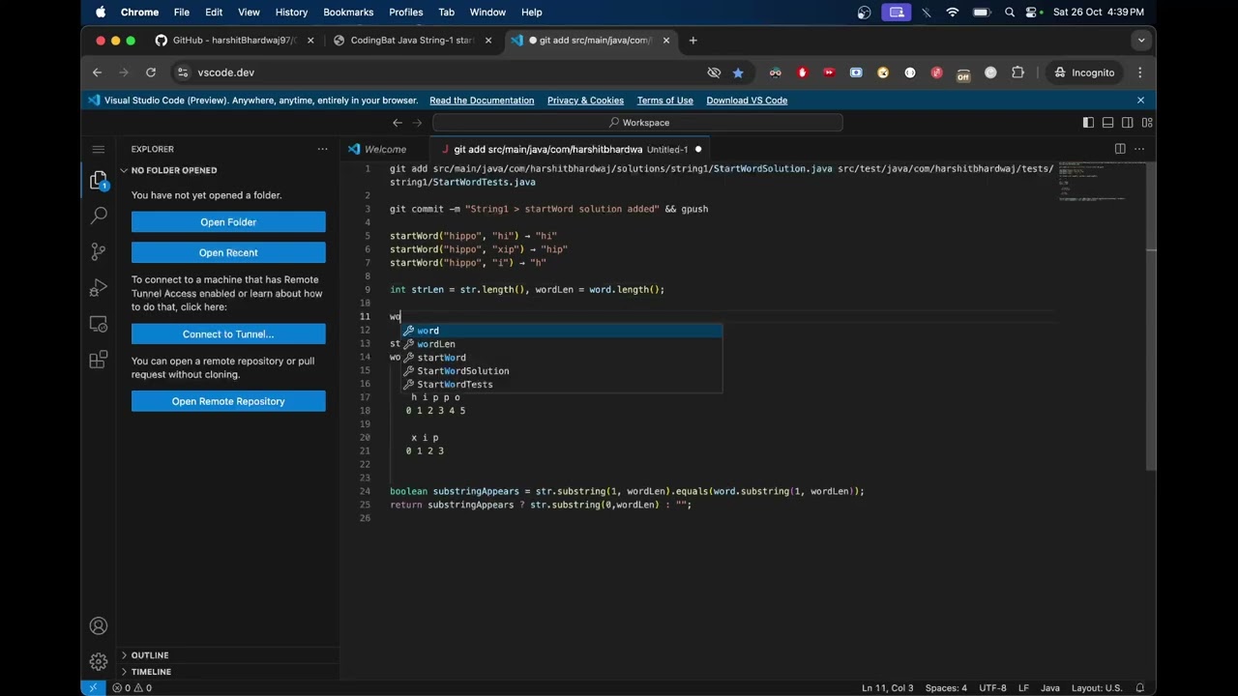Open the Accounts menu icon
1238x696 pixels.
click(98, 626)
